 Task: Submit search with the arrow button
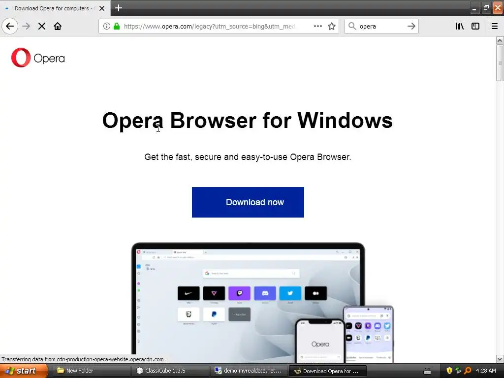pos(411,26)
